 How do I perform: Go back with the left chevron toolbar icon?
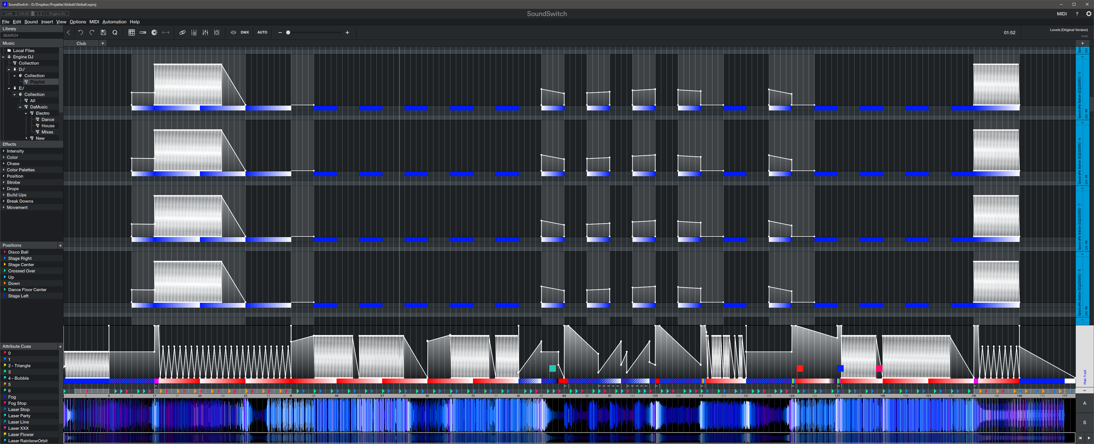(68, 32)
